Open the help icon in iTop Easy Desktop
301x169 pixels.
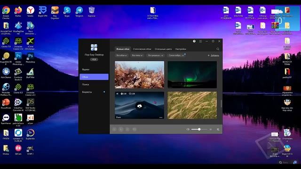tap(194, 41)
